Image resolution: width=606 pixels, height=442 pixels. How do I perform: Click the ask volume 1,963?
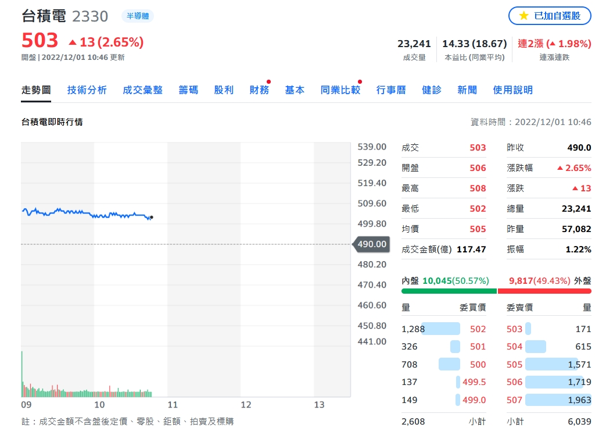click(x=579, y=400)
